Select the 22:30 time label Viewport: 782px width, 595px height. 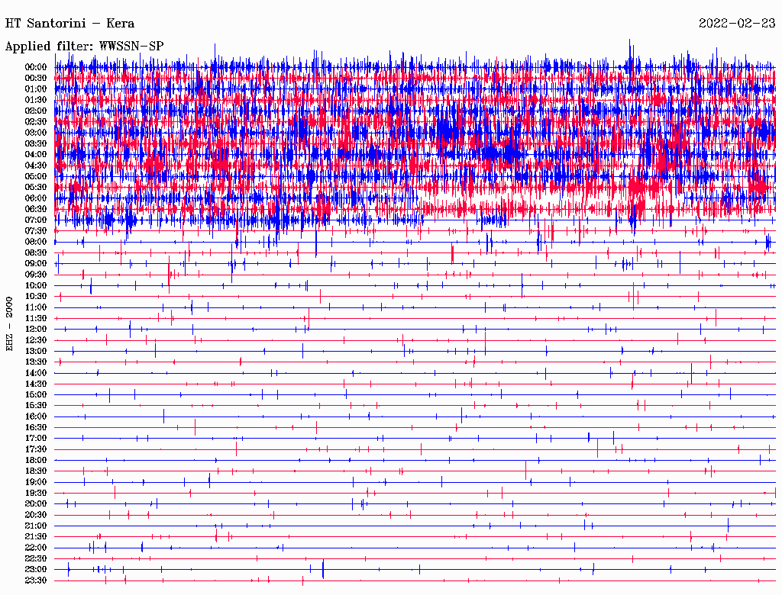(36, 558)
